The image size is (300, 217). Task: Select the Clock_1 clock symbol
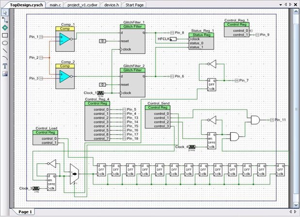[100, 93]
